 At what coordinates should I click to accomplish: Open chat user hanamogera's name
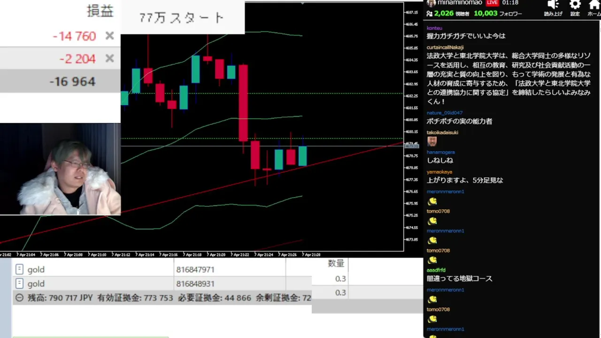[x=441, y=152]
